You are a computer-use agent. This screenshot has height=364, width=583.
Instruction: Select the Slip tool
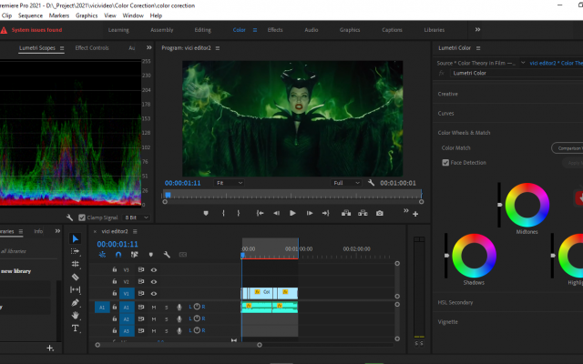point(75,289)
